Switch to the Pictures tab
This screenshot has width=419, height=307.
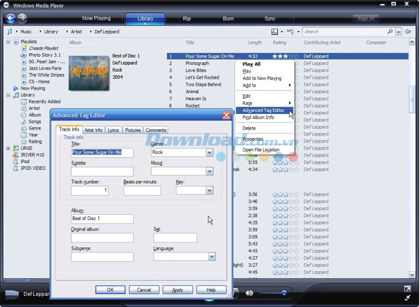coord(133,130)
